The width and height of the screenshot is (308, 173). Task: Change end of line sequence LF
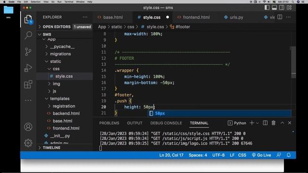[x=232, y=155]
